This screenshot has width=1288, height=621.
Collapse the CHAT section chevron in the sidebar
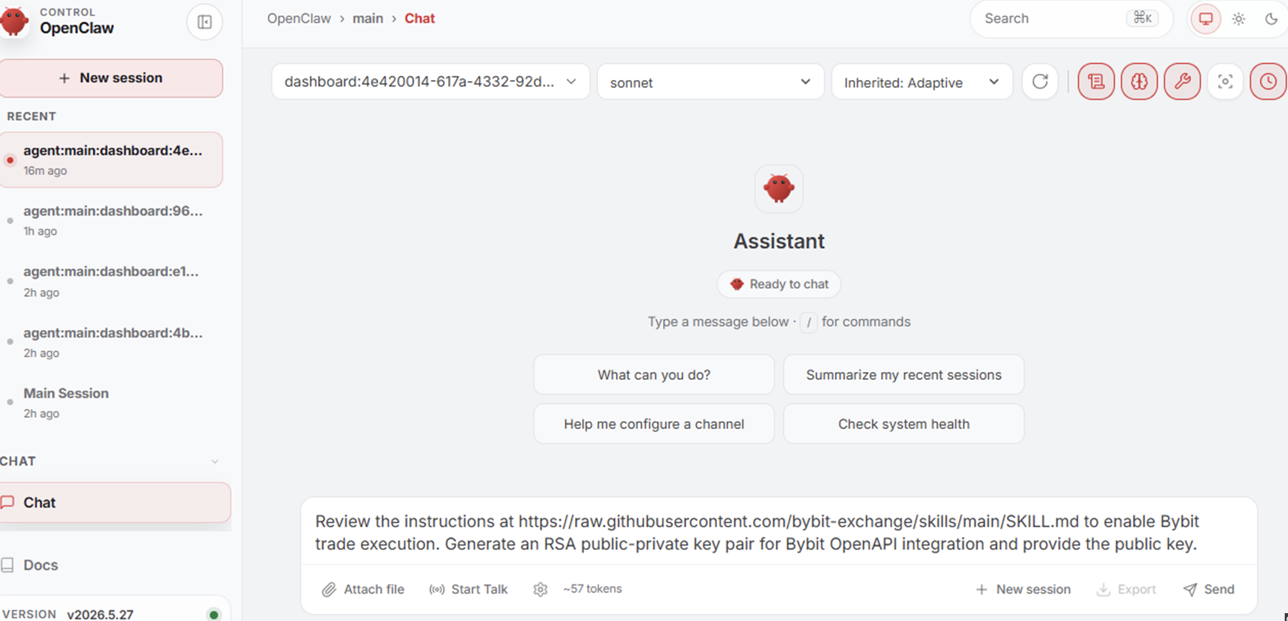tap(215, 462)
